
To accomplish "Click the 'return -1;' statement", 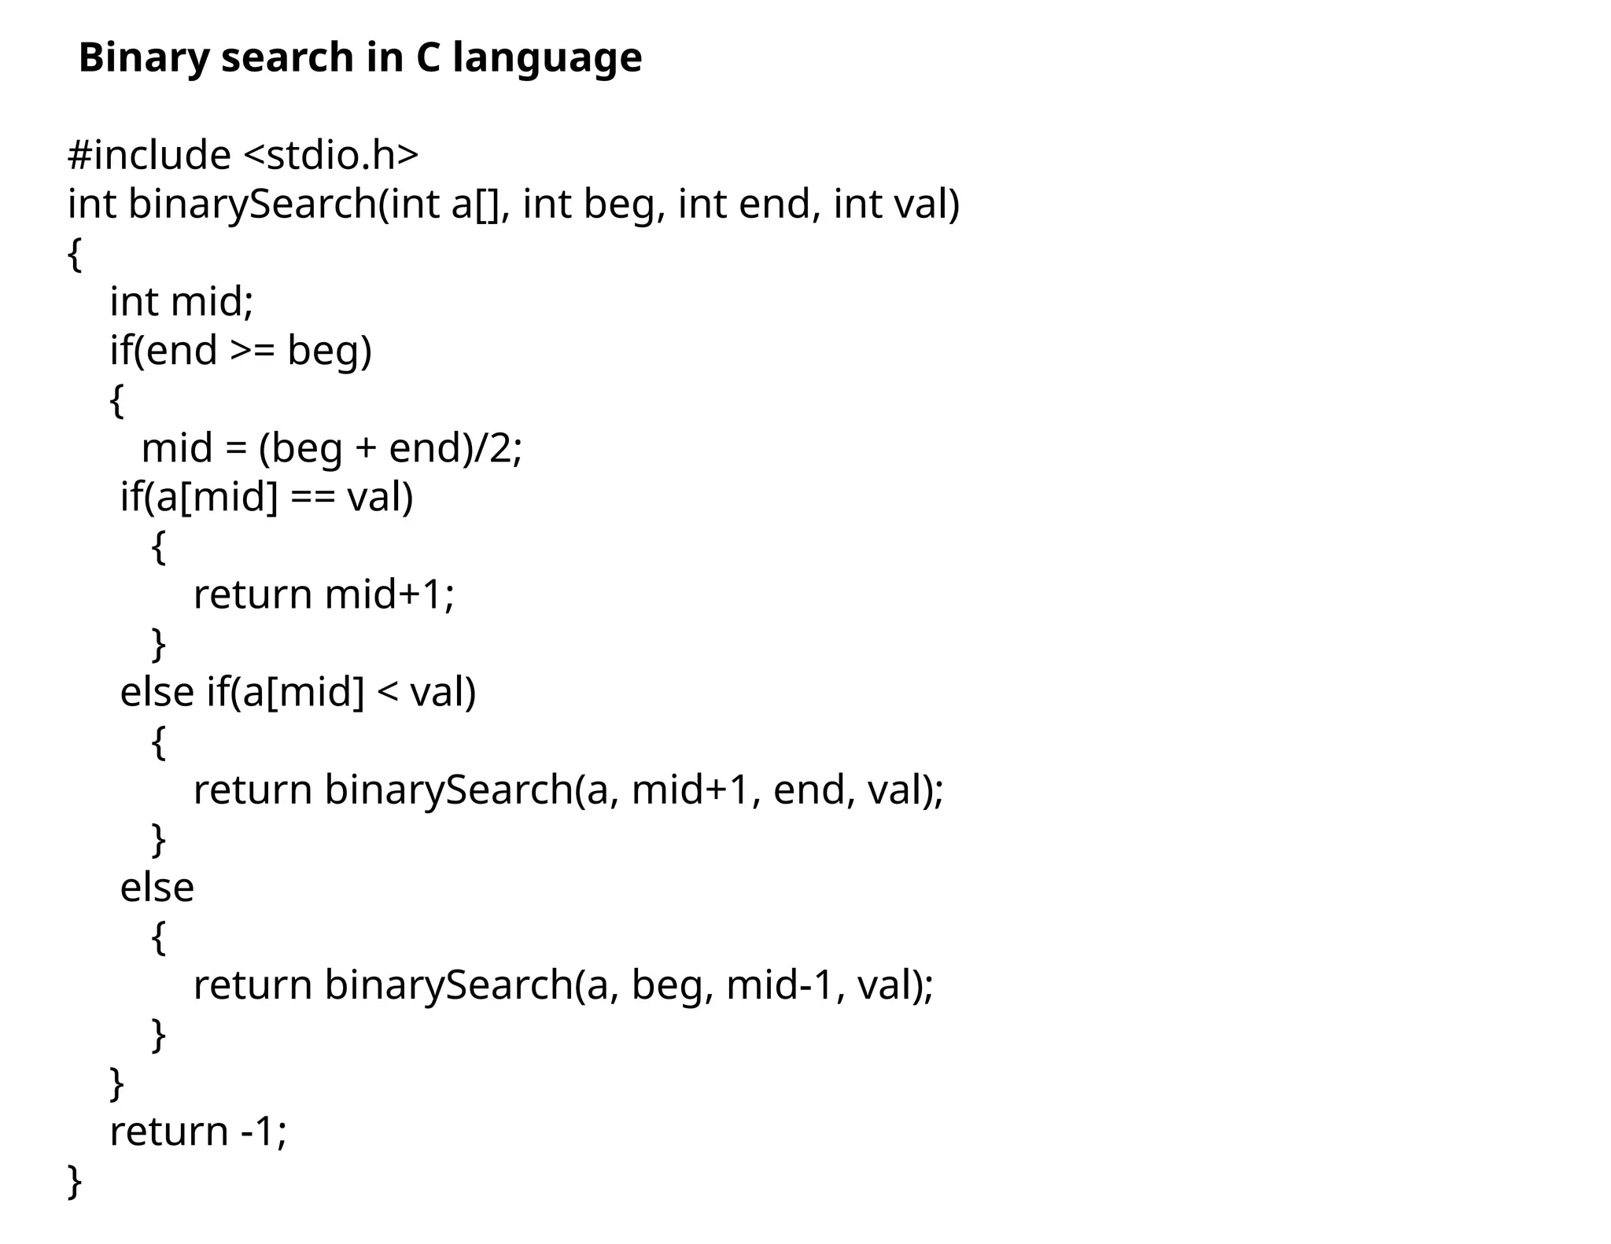I will pyautogui.click(x=198, y=1132).
